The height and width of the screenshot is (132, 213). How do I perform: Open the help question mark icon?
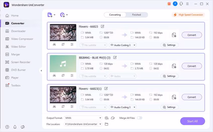(x=7, y=127)
